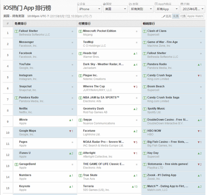Screen dimensions: 207x195
Task: Click the green up arrow beside Terraria
Action: point(133,187)
